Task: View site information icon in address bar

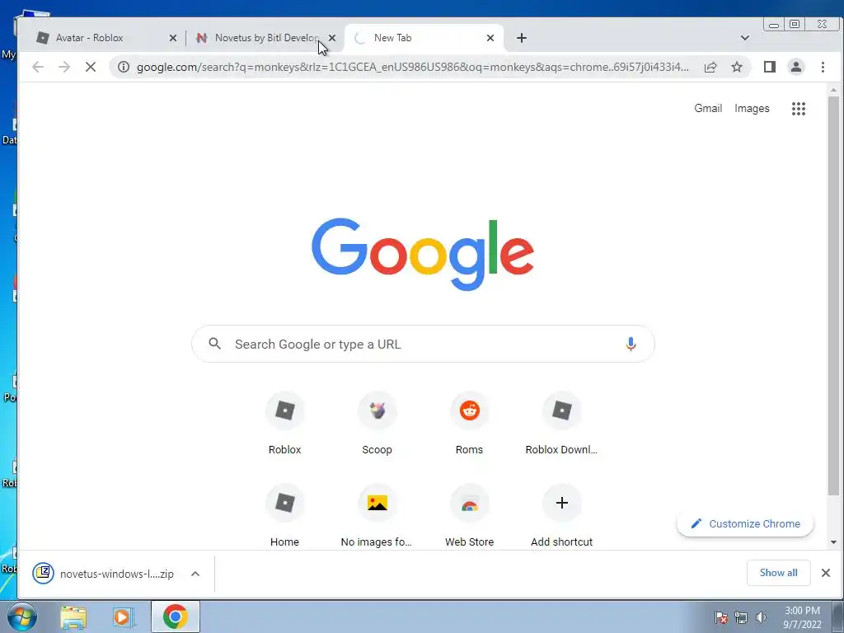Action: [x=124, y=67]
